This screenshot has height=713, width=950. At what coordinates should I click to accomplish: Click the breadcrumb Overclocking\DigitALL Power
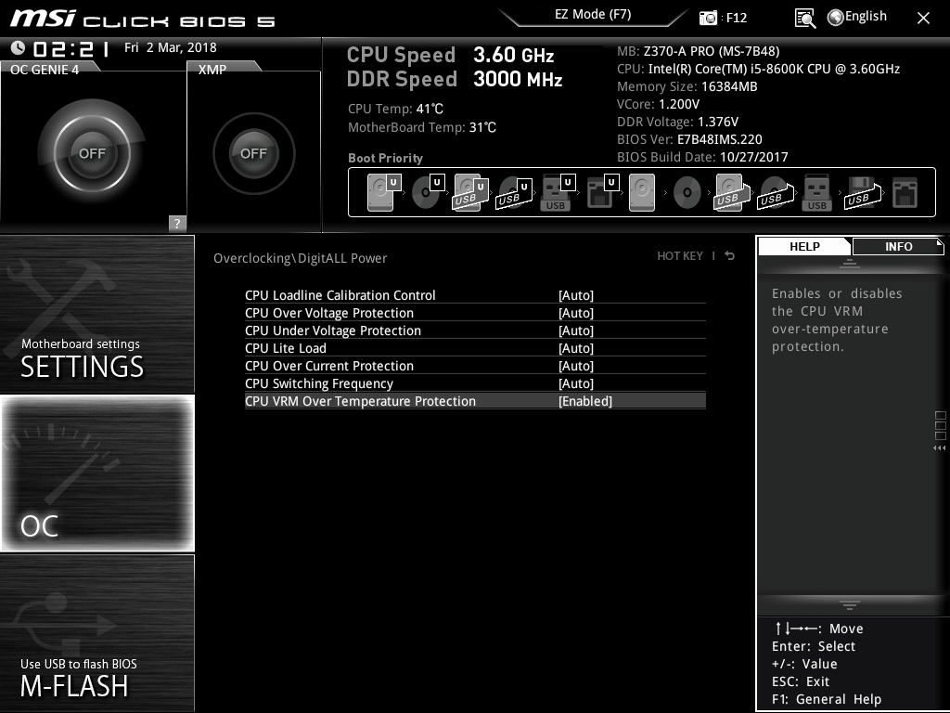[300, 258]
